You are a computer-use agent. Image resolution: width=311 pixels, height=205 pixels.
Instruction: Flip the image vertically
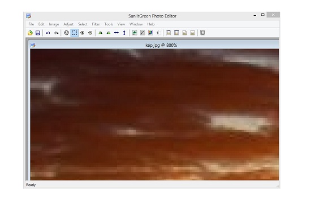click(124, 33)
